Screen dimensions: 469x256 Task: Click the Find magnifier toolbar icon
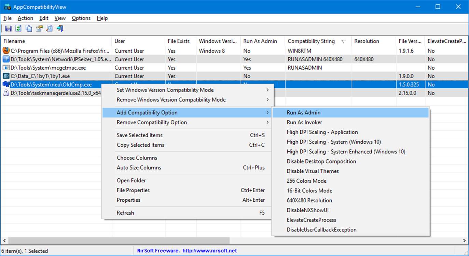click(x=50, y=29)
